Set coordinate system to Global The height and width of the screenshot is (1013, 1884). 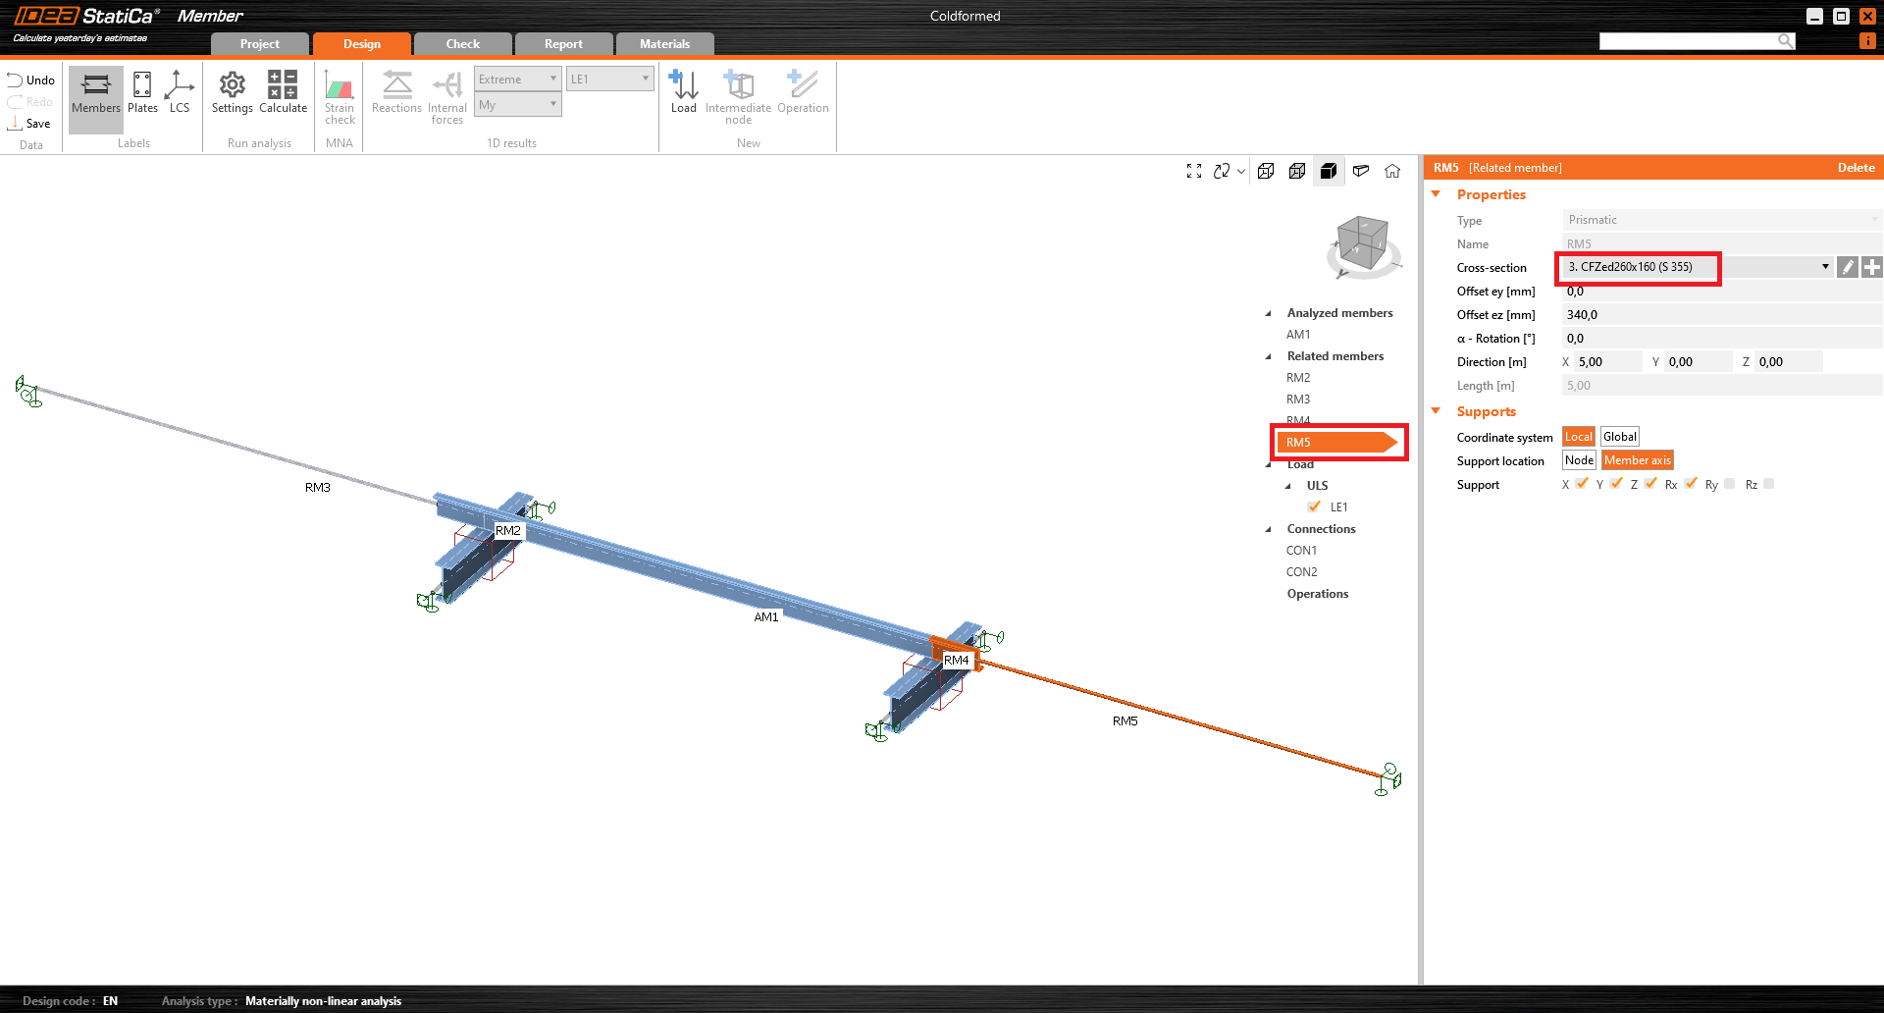pos(1620,437)
